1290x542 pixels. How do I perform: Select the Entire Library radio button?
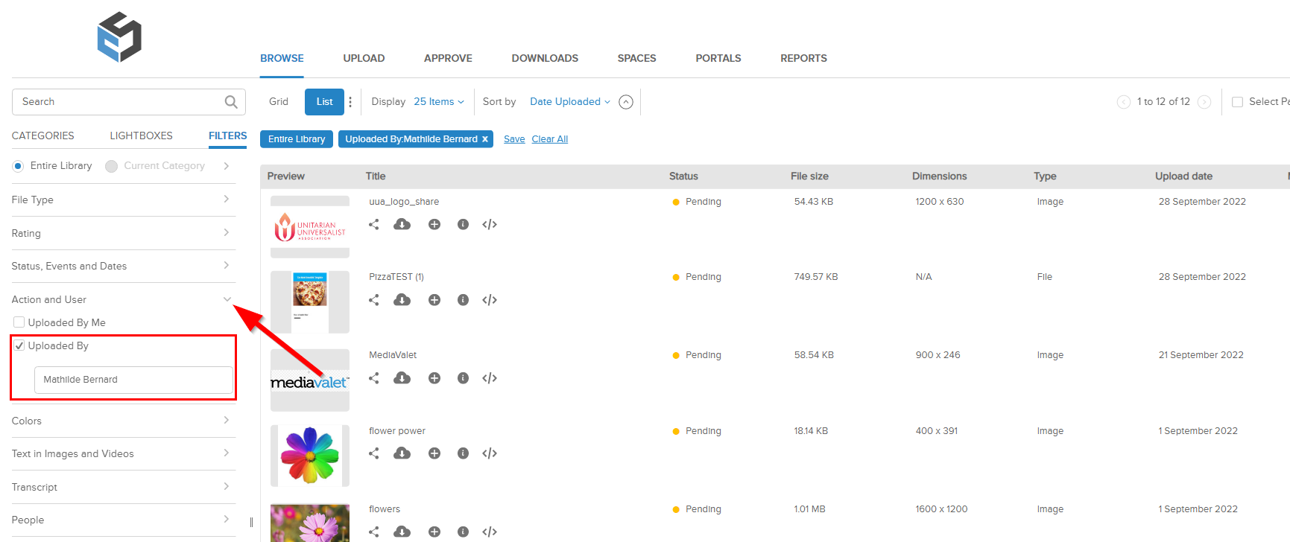[x=18, y=166]
